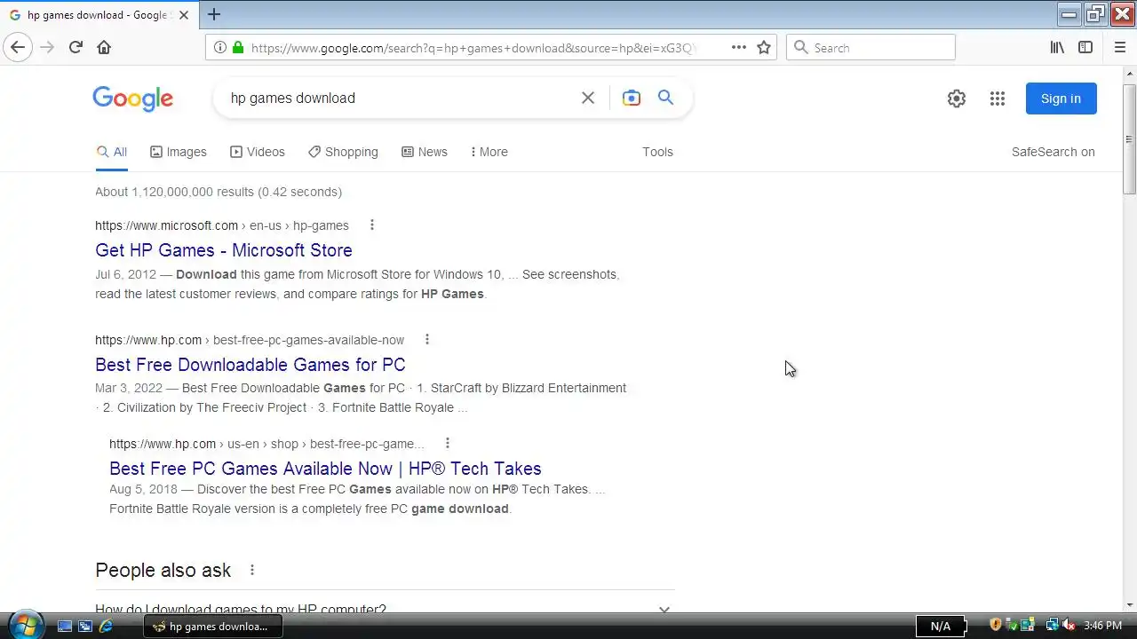This screenshot has height=639, width=1137.
Task: Reload the current page
Action: coord(76,47)
